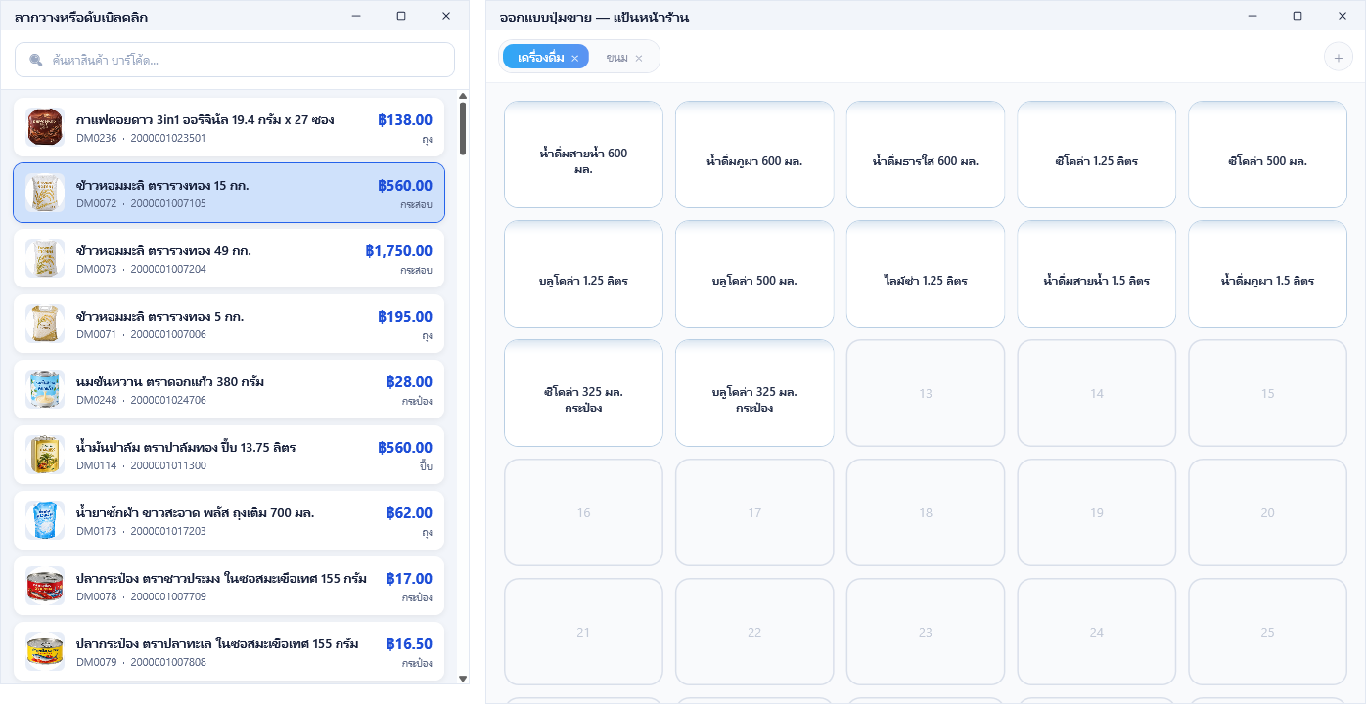Click the barcode 2000001017203

pyautogui.click(x=168, y=532)
